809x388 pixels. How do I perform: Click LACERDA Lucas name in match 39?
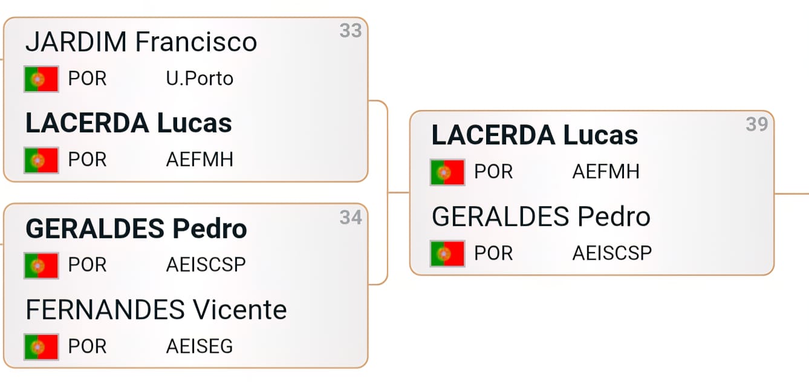coord(534,135)
